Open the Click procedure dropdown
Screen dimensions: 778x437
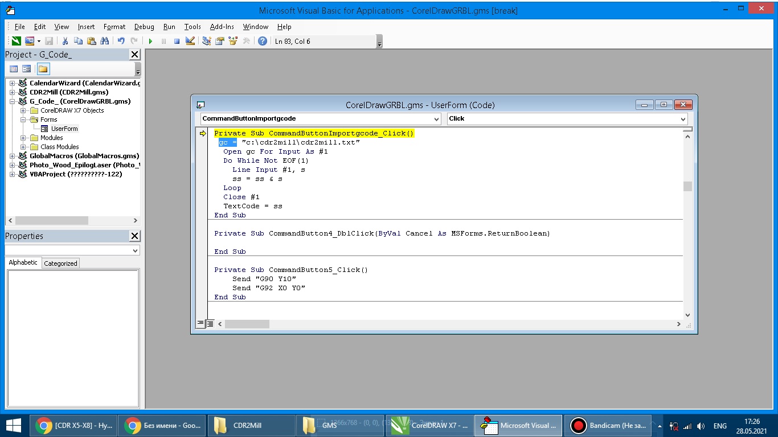coord(683,119)
